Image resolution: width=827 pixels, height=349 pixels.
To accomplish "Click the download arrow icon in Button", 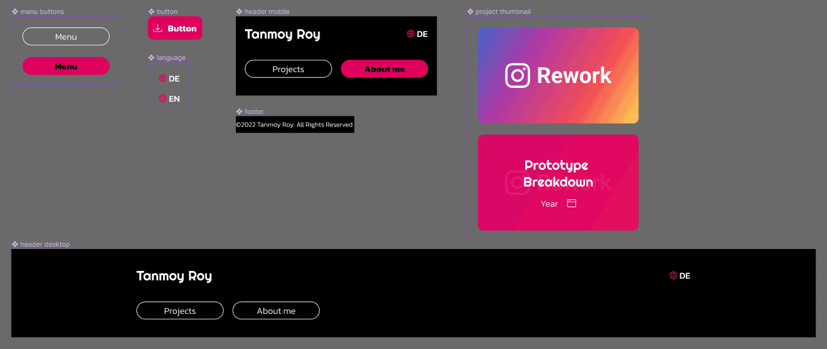I will (x=158, y=28).
